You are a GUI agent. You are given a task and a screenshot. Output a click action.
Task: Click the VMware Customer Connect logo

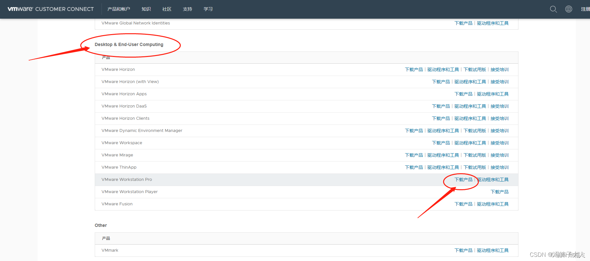[51, 9]
